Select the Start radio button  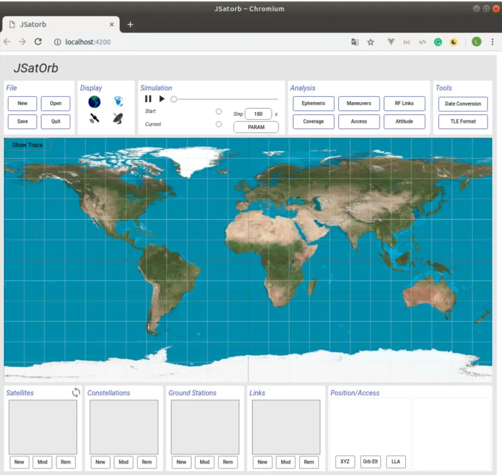(x=218, y=111)
